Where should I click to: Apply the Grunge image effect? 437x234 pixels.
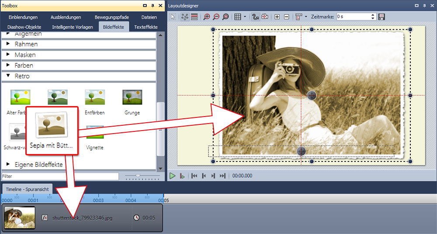coord(132,97)
